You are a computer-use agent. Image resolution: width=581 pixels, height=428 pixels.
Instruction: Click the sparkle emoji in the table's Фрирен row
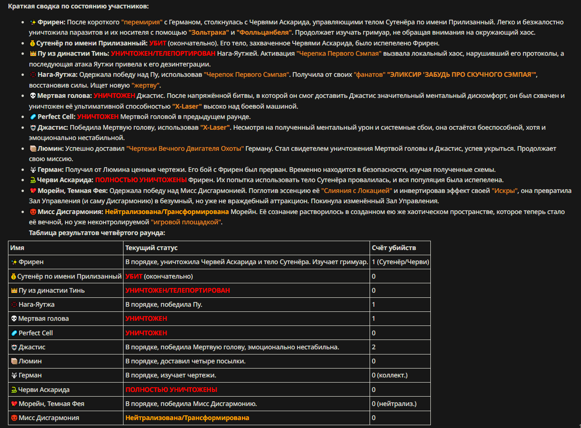[14, 262]
